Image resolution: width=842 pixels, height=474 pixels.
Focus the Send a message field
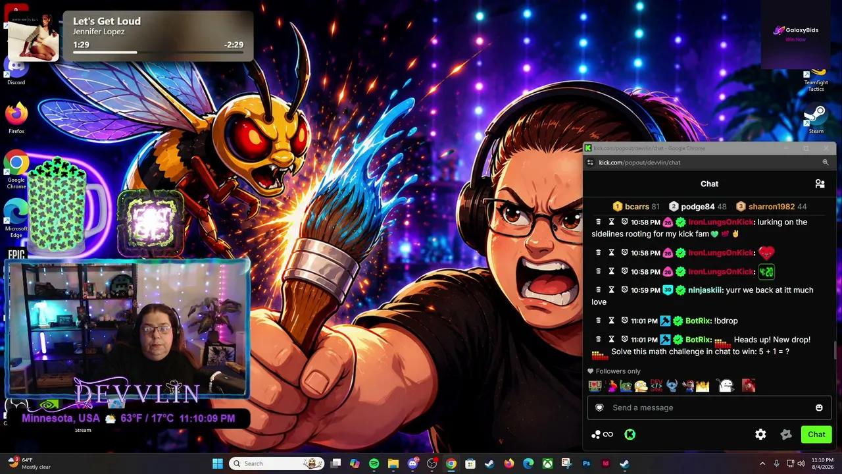point(709,408)
